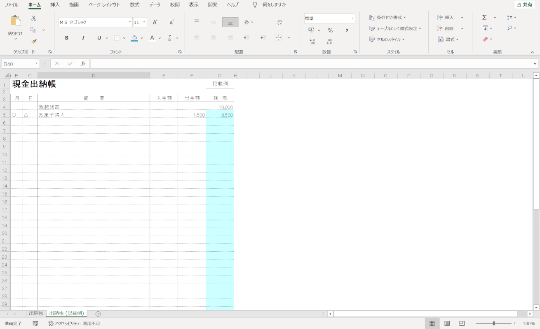540x329 pixels.
Task: Click the add new sheet button
Action: (98, 314)
